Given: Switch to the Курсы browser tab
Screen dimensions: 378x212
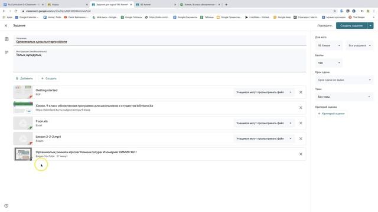Looking at the screenshot, I should [67, 5].
